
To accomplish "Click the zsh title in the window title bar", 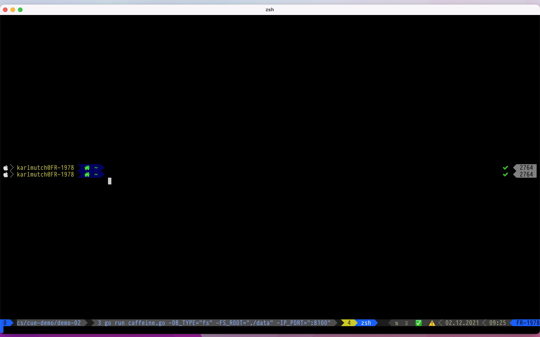I will point(270,9).
